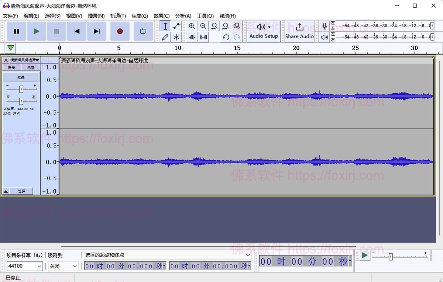443x282 pixels.
Task: Open the track name dropdown menu
Action: [37, 60]
